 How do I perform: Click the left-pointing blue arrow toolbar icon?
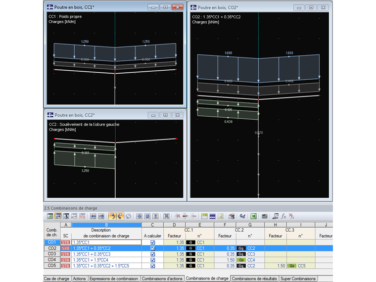(94, 216)
